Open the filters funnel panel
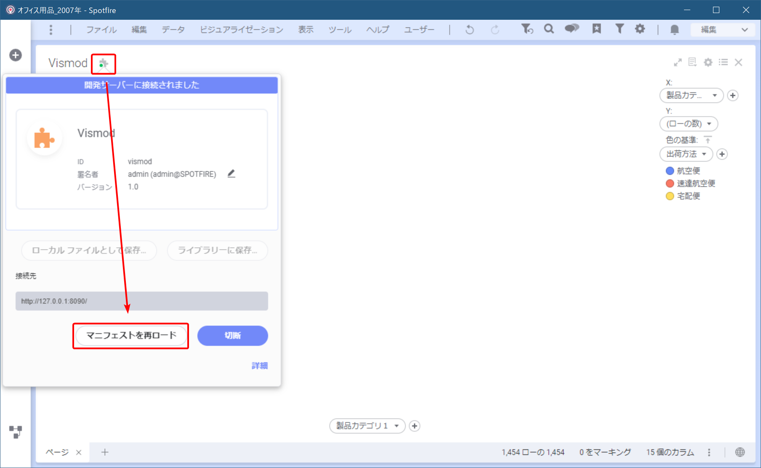The height and width of the screenshot is (468, 761). pyautogui.click(x=619, y=29)
